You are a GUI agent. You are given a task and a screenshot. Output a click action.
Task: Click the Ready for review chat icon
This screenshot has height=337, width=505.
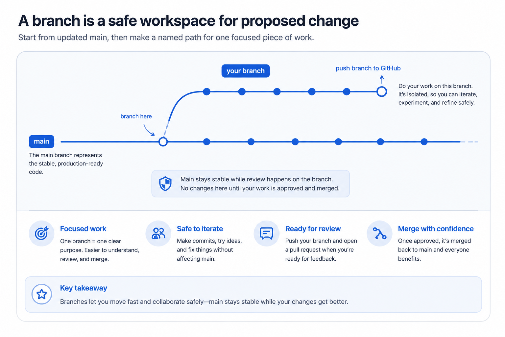coord(267,233)
